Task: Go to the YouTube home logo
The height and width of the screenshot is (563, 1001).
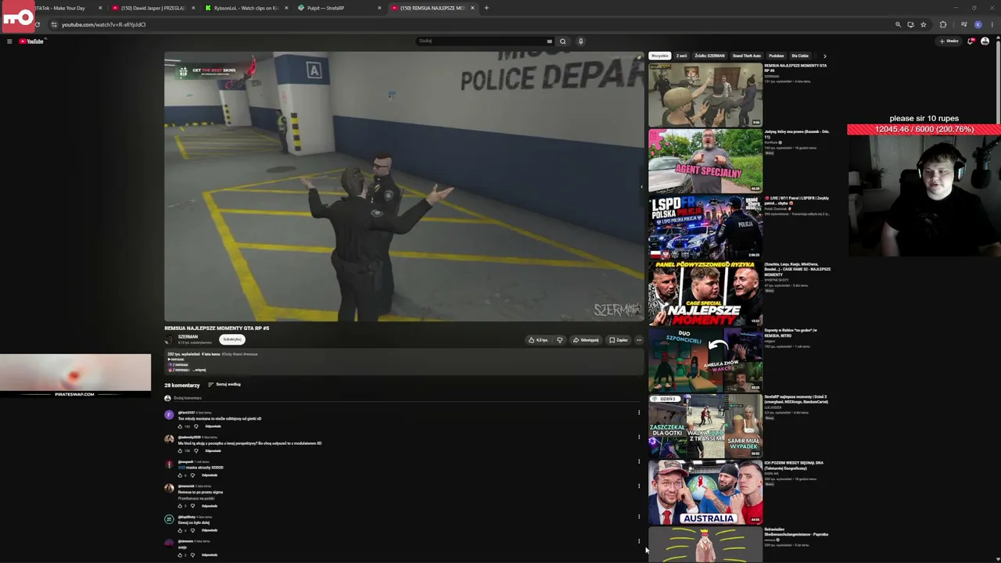Action: [x=32, y=41]
